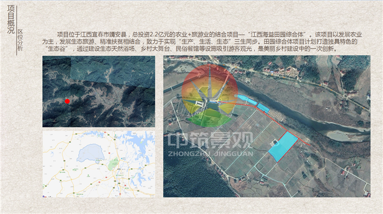Click the ZHONGZHU JINGGUAN watermark text
The image size is (383, 214).
(211, 154)
